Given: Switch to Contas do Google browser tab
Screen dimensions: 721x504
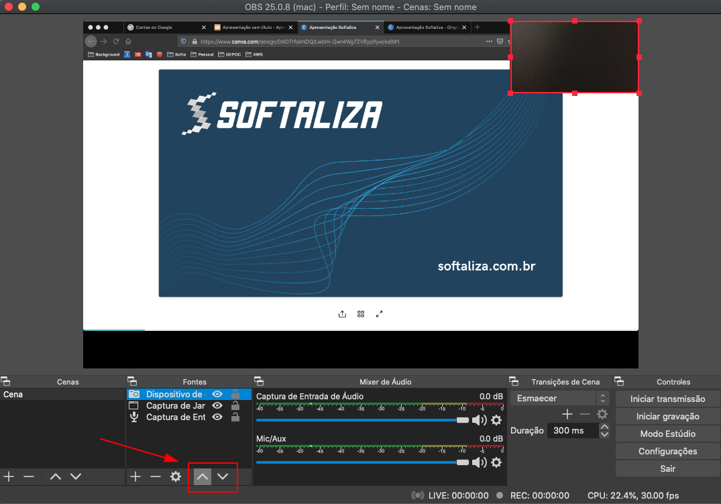Looking at the screenshot, I should (166, 27).
